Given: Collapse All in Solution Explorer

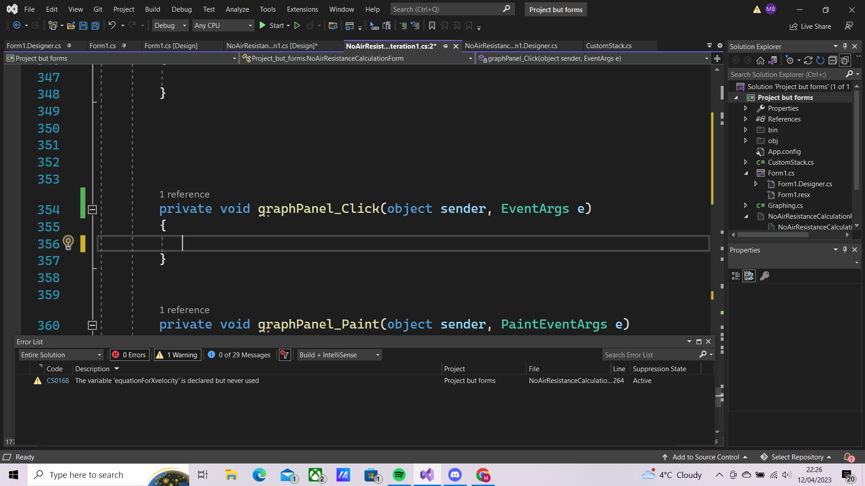Looking at the screenshot, I should click(x=833, y=60).
